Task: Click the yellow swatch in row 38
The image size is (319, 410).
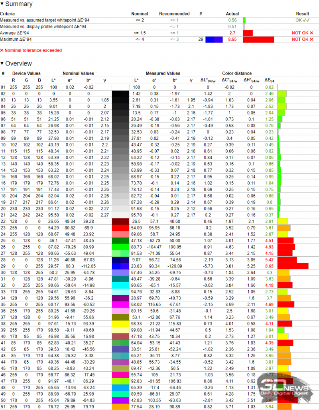Action: pos(121,323)
